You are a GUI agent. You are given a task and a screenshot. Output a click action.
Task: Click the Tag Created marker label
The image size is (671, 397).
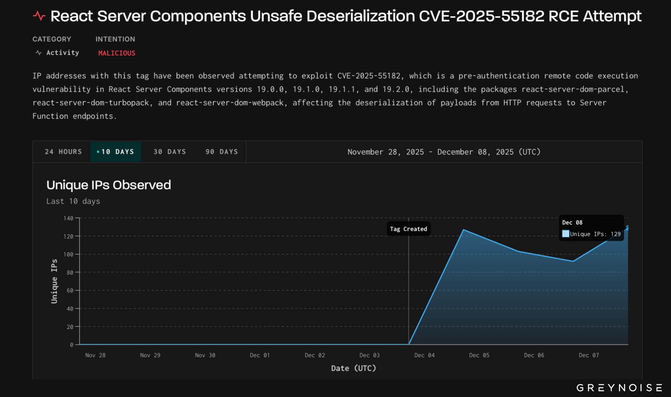(x=408, y=229)
